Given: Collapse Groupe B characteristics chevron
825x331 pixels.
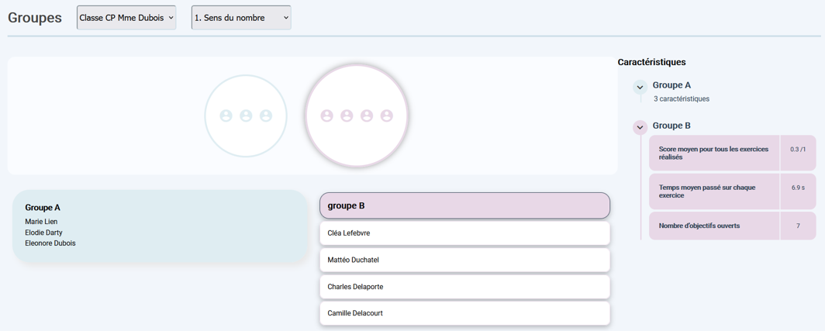Looking at the screenshot, I should (640, 127).
